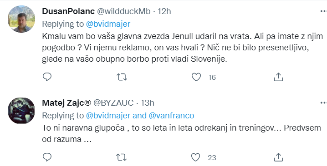Open more options for DusanPolanc's tweet
This screenshot has height=166, width=327.
323,11
